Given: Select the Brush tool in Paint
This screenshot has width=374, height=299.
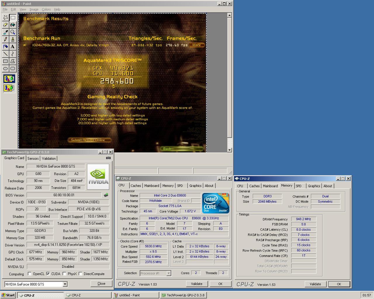Looking at the screenshot, I should (13, 39).
